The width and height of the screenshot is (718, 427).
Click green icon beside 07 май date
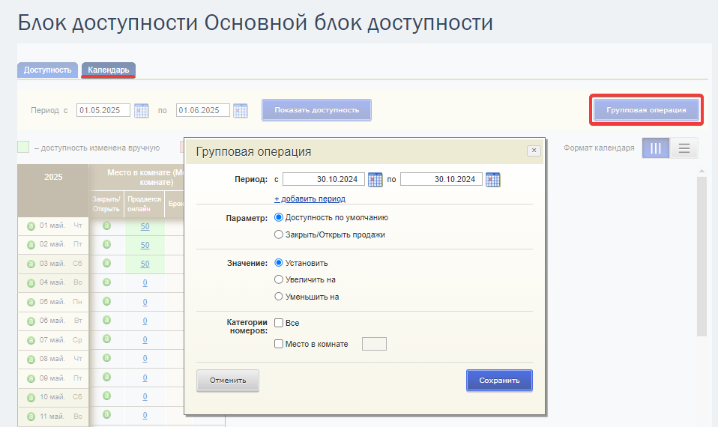click(x=31, y=341)
